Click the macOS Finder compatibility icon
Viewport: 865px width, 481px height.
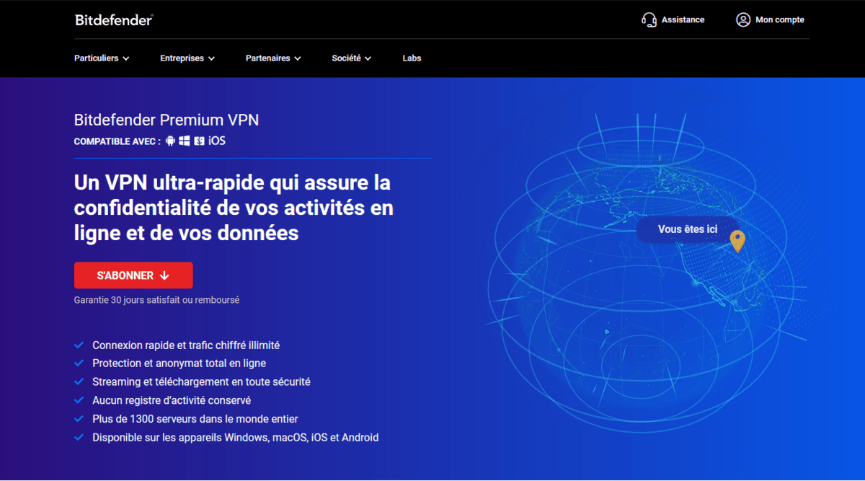coord(198,141)
